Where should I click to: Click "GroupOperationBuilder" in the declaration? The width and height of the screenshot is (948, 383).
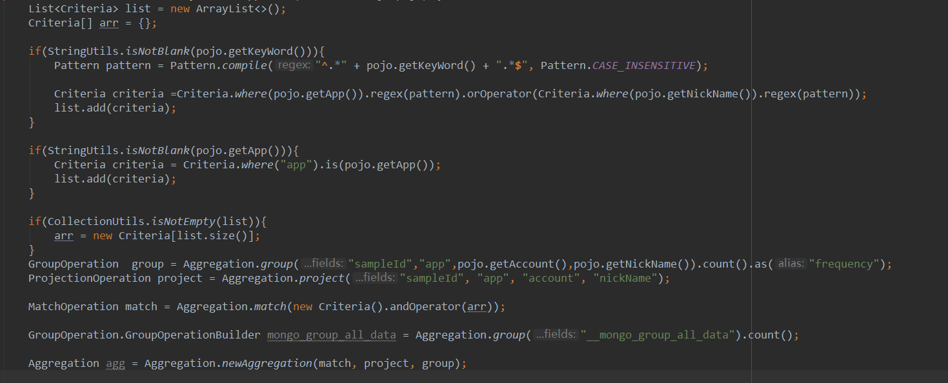click(x=192, y=335)
